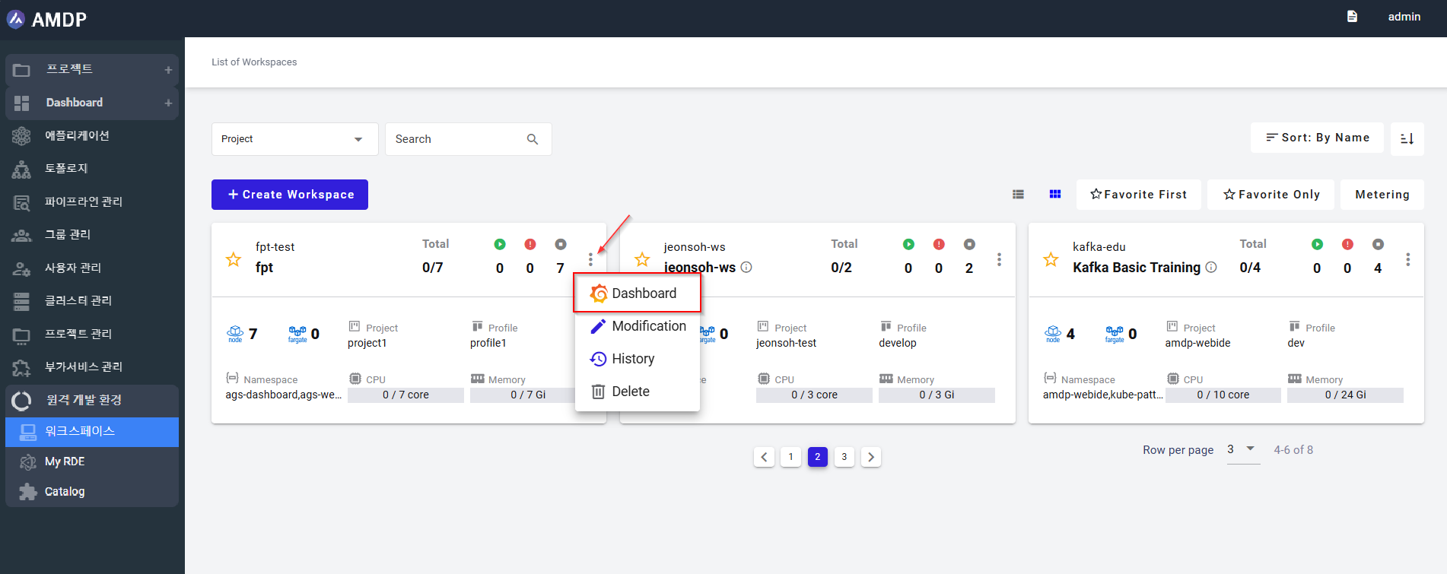Select 워크스페이스 in sidebar
The height and width of the screenshot is (574, 1447).
[x=92, y=431]
